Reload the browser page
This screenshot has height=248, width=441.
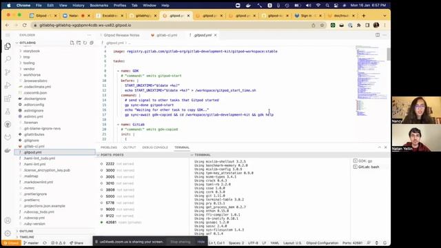25,25
